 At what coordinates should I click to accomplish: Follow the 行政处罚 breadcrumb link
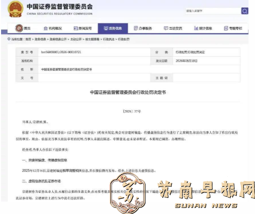(123, 39)
